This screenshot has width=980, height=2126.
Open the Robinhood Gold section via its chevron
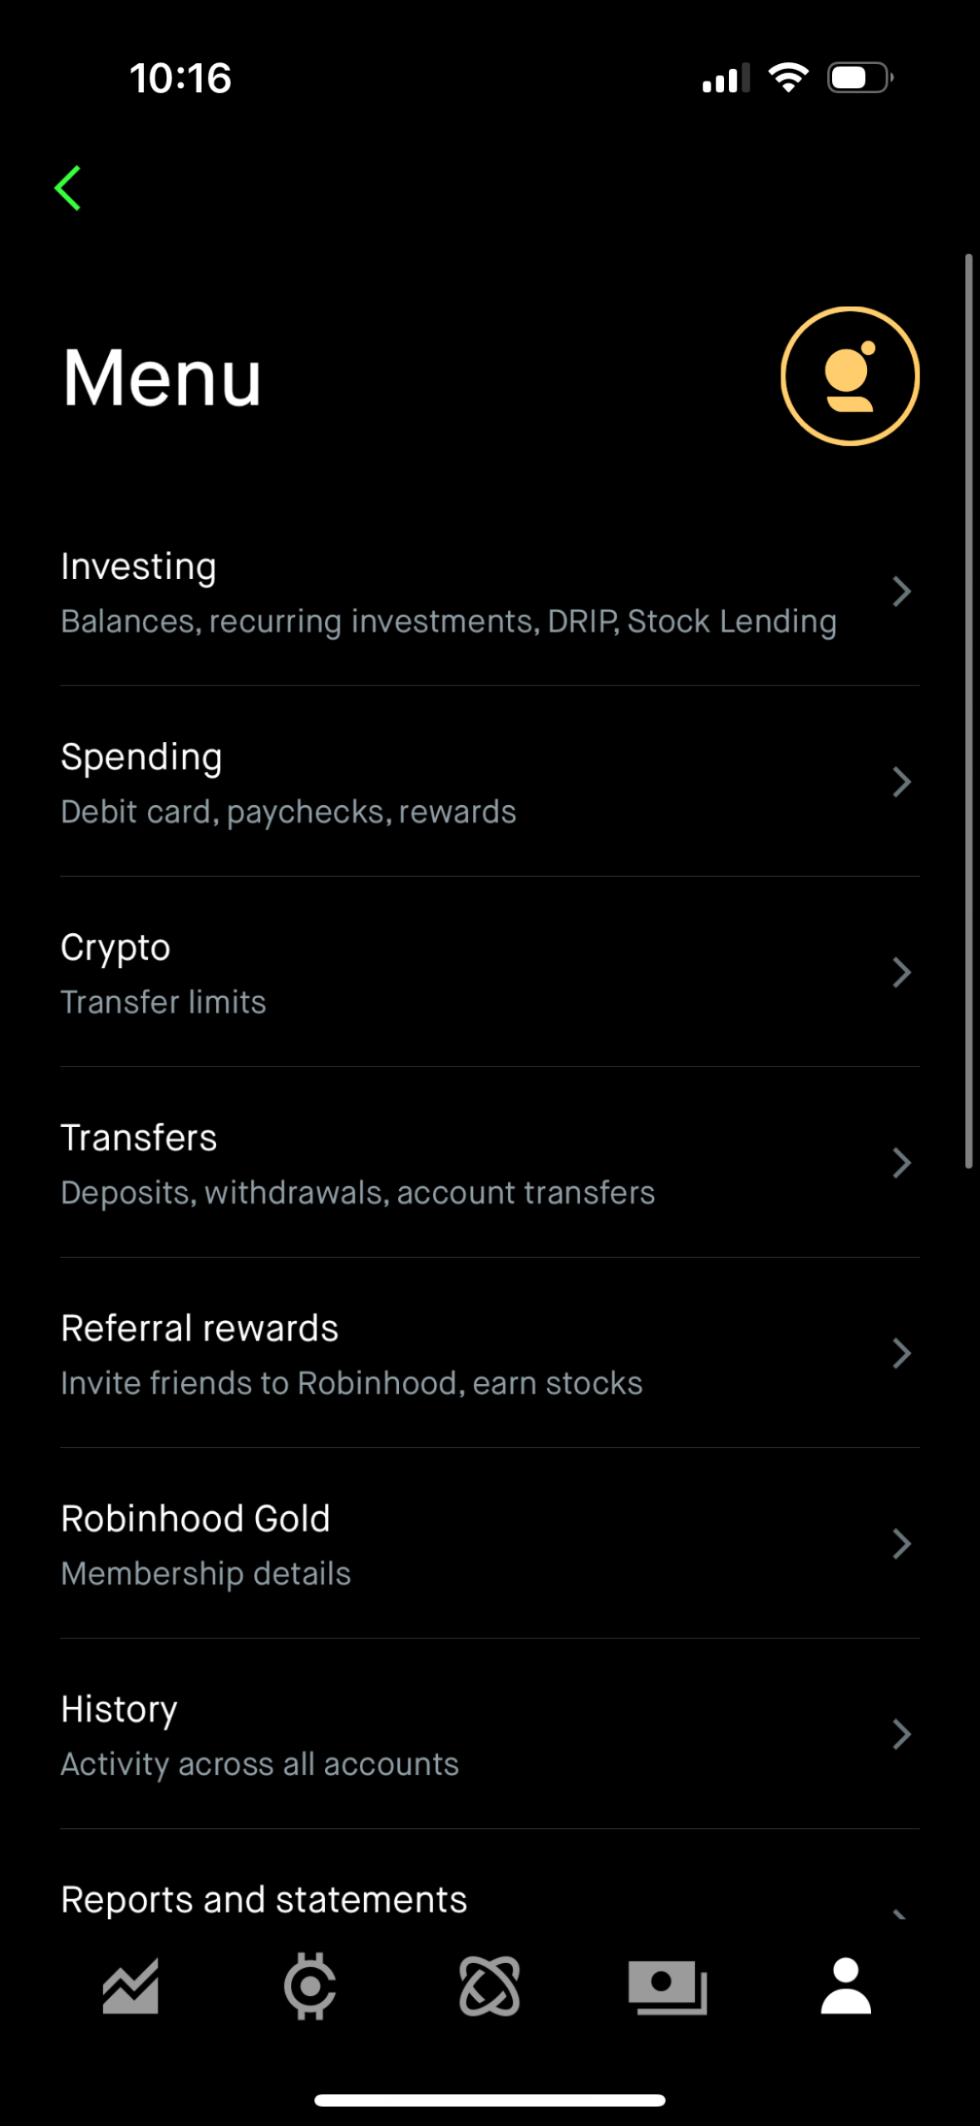[x=903, y=1544]
